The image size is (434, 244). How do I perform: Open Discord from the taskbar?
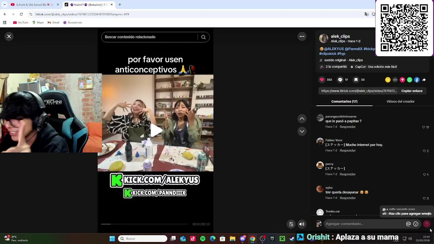point(242,239)
